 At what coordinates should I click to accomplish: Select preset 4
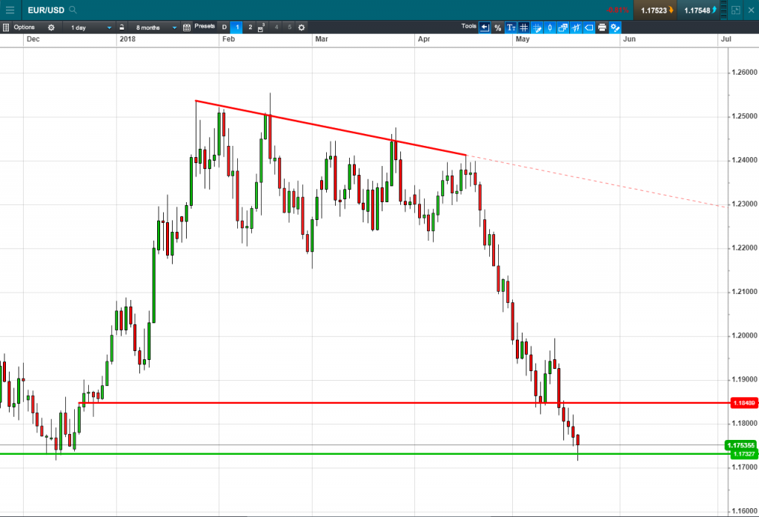pyautogui.click(x=276, y=27)
